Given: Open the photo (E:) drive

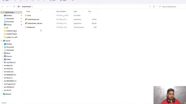Looking at the screenshot, I should 10,69.
